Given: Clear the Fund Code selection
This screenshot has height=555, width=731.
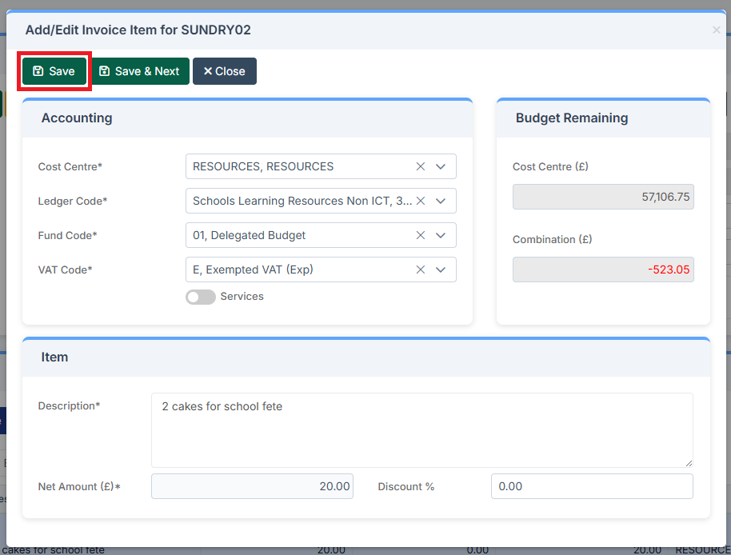Looking at the screenshot, I should pos(421,235).
